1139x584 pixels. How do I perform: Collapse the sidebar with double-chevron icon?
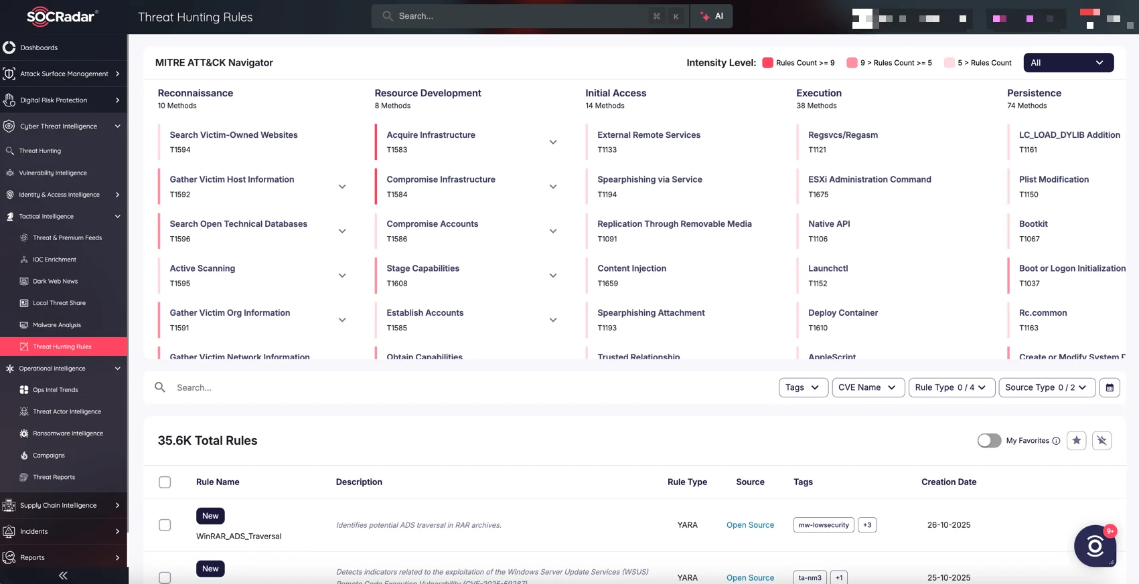tap(63, 575)
